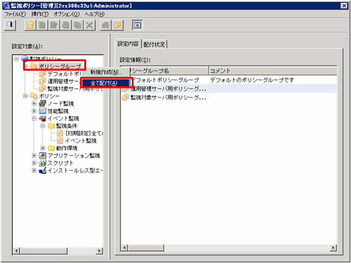Click left arrow of list horizontal scrollbar
The image size is (351, 263).
coord(125,247)
